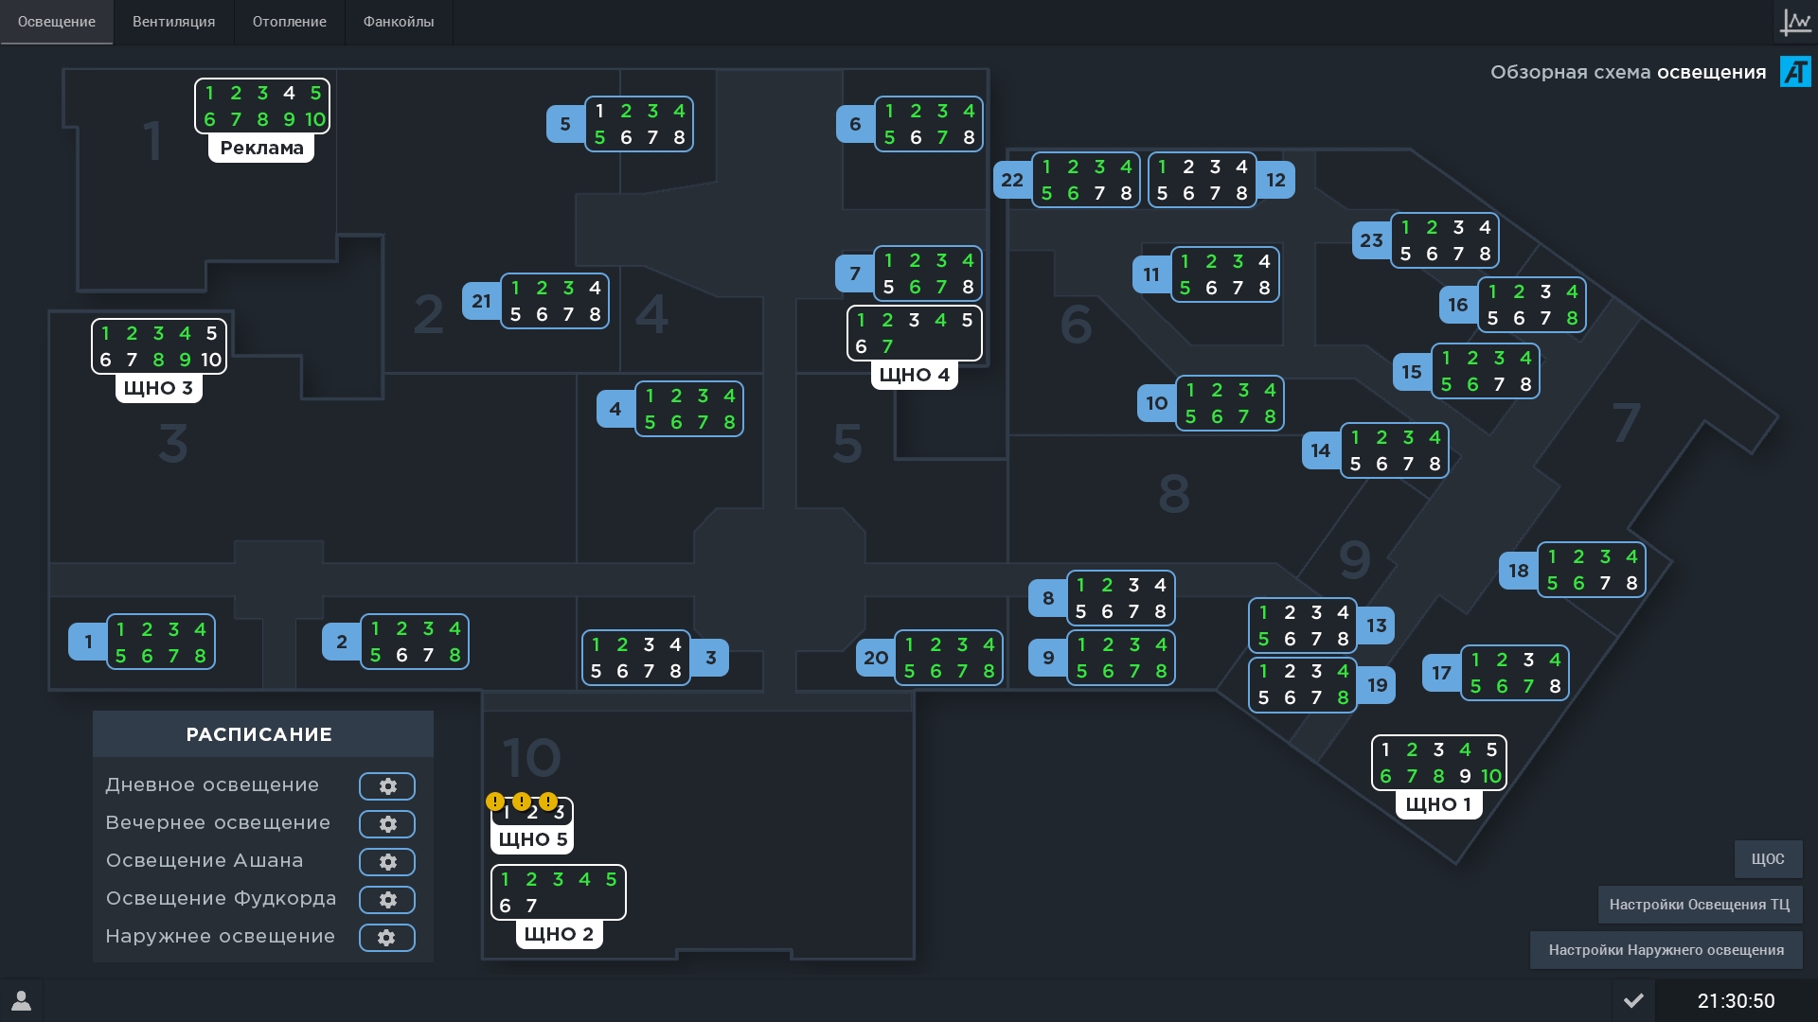Click first warning indicator on ЩНО 5

tap(495, 802)
